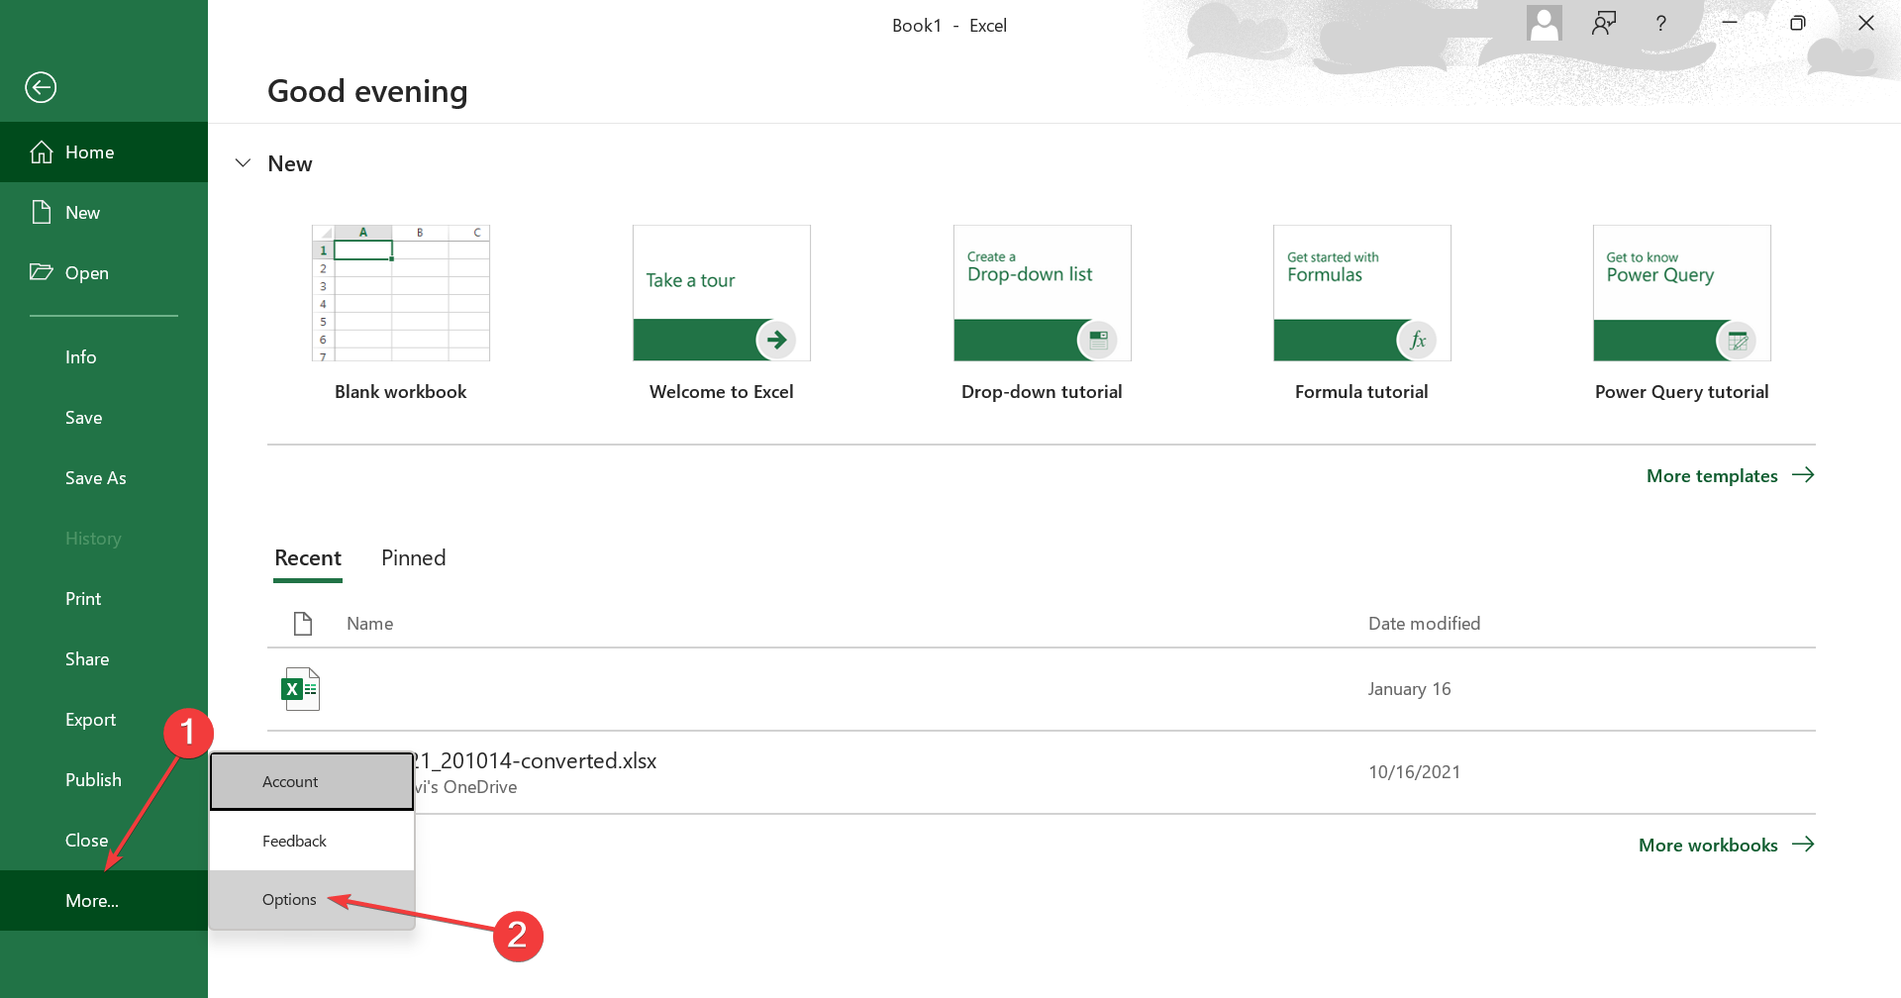Click the 10/16/2021 date entry
Screen dimensions: 1901x998
[1415, 772]
